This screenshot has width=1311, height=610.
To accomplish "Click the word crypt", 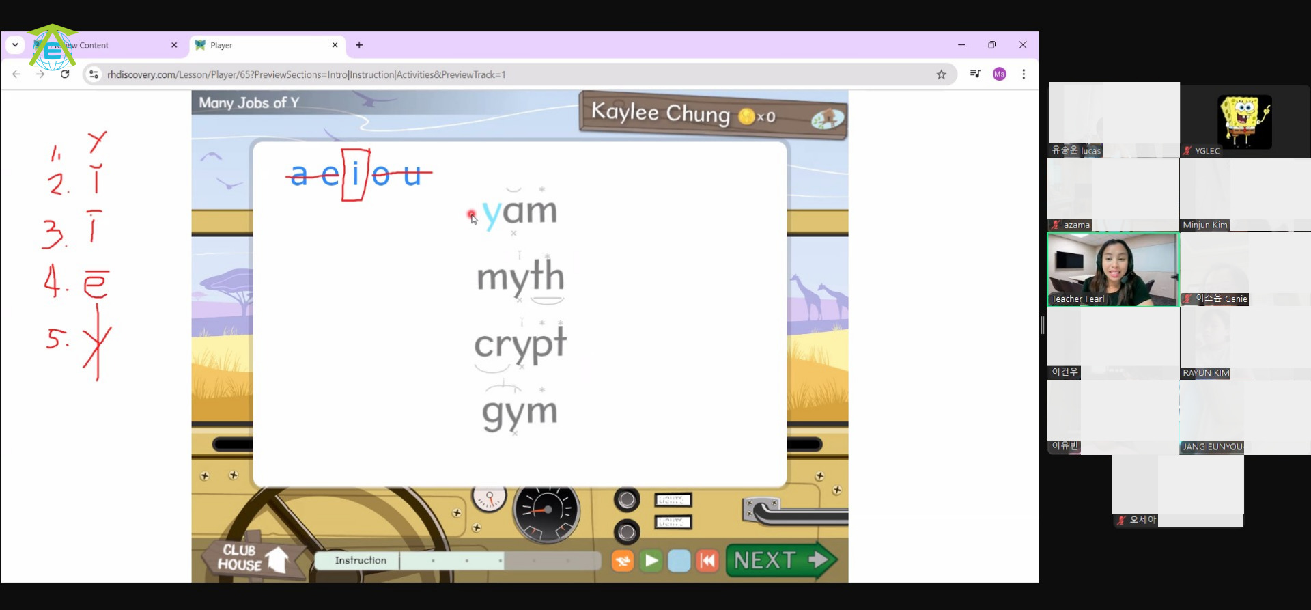I will point(520,344).
